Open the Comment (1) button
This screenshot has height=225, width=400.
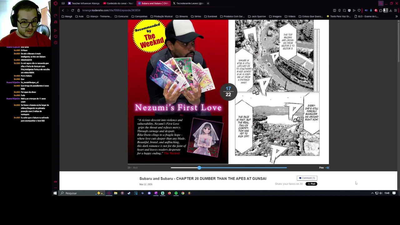point(307,178)
